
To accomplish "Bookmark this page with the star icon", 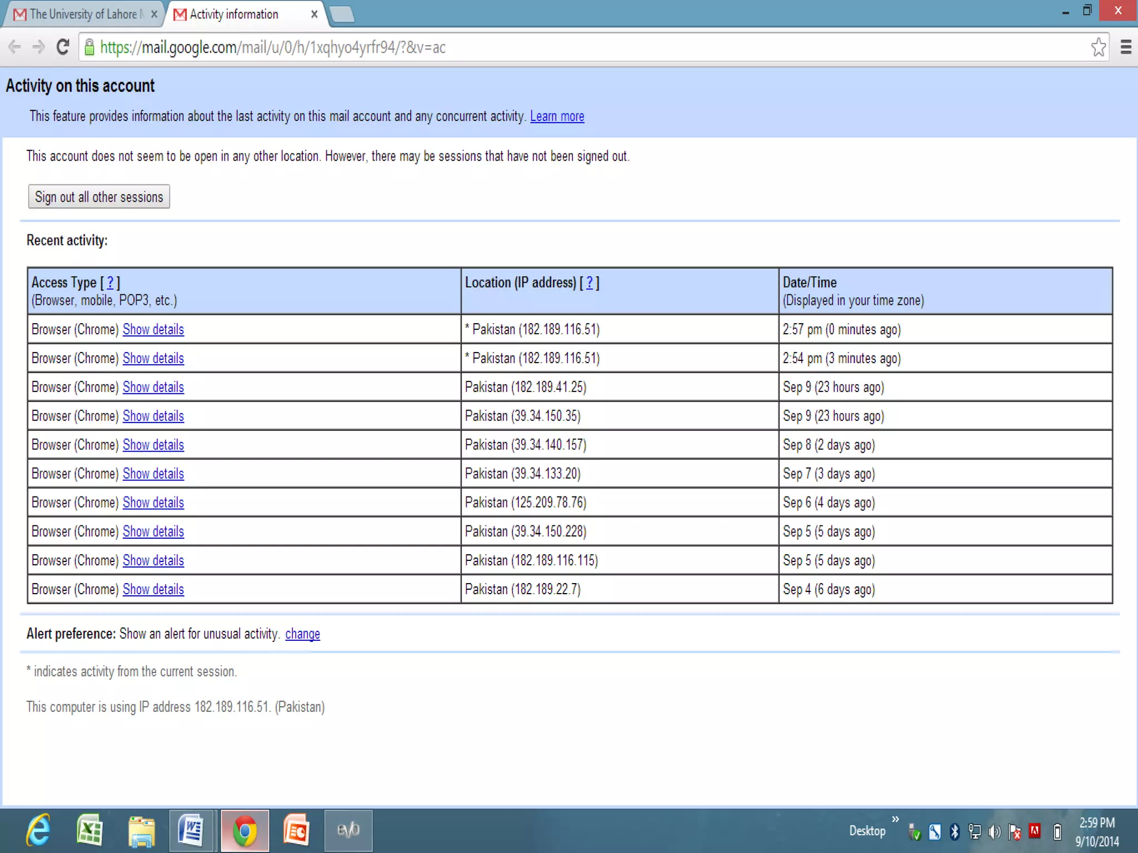I will point(1098,47).
